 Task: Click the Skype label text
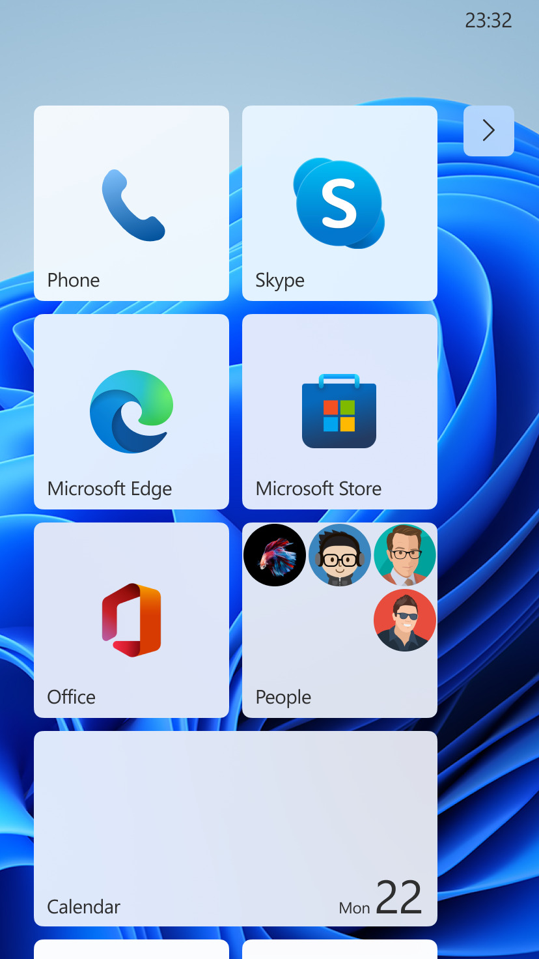280,281
